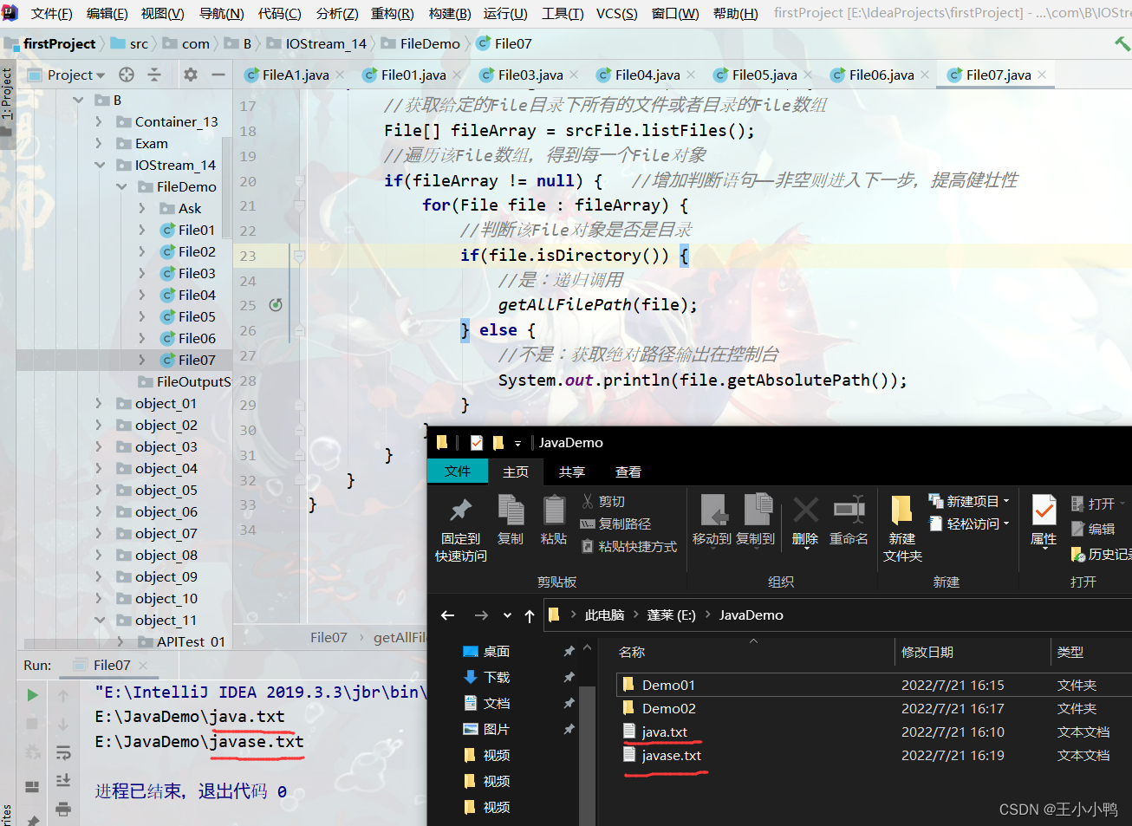Toggle soft-wrap in the Run console

[63, 752]
